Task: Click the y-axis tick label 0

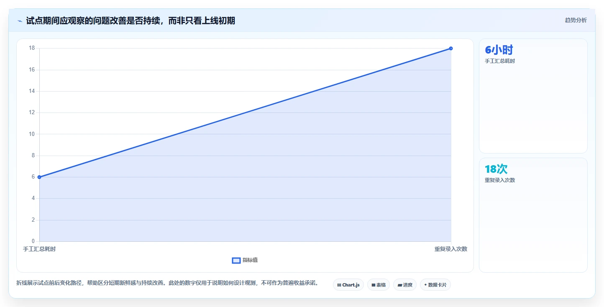Action: point(33,241)
